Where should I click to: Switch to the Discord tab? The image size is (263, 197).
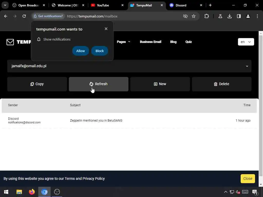coord(186,5)
